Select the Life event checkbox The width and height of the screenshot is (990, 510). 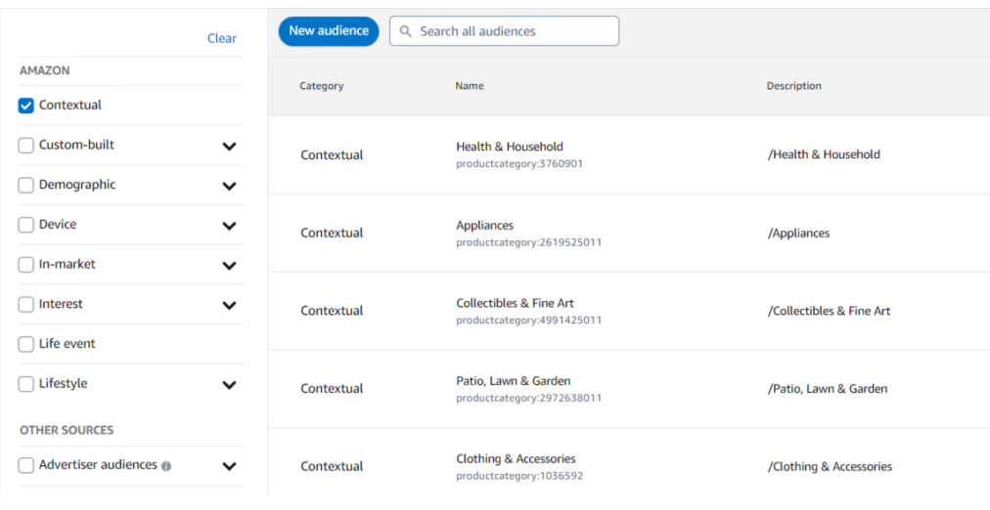pyautogui.click(x=26, y=344)
